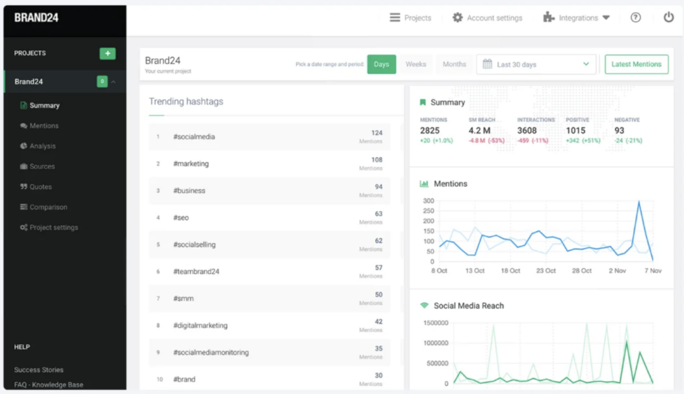Click the 1015 positive value

575,130
